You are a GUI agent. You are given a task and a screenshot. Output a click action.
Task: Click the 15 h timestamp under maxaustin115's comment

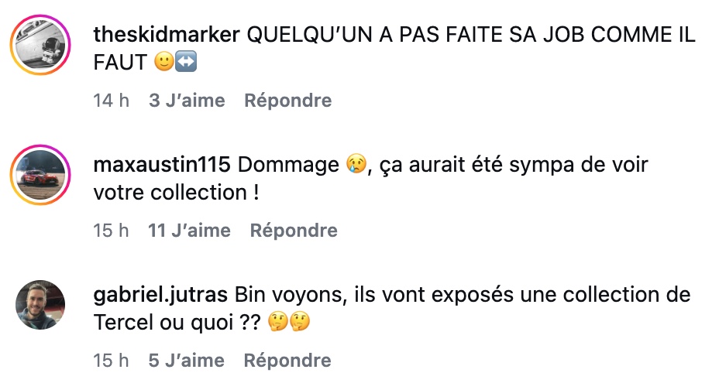111,231
